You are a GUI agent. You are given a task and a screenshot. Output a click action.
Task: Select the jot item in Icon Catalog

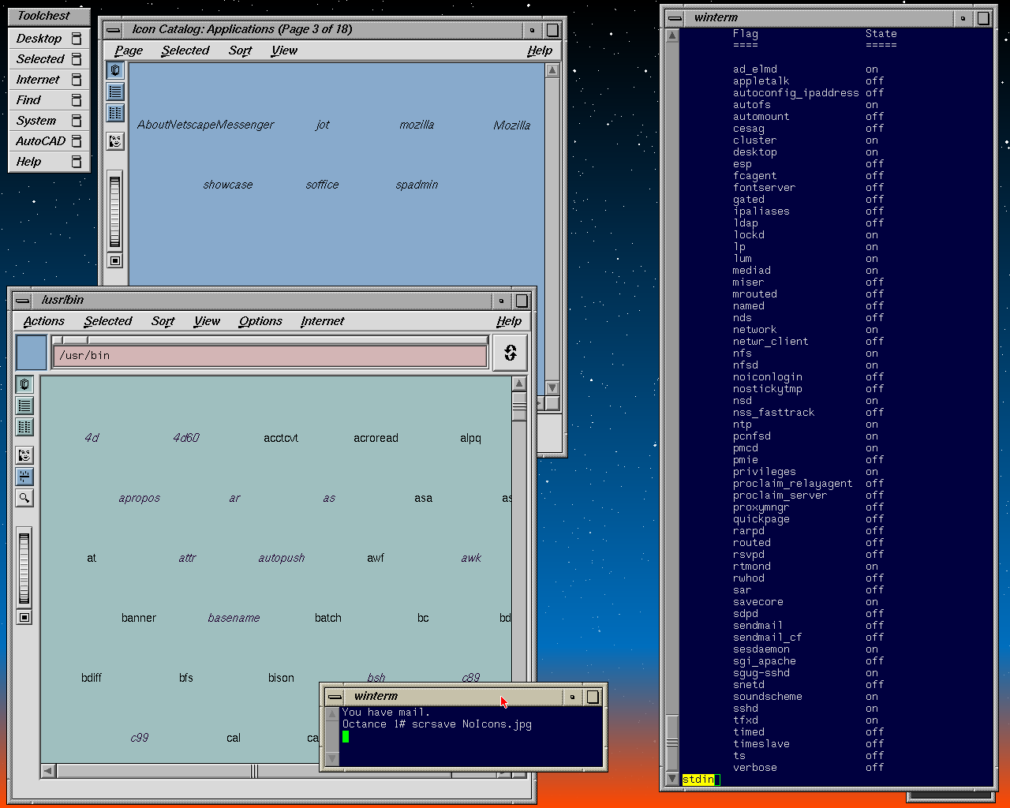click(x=322, y=125)
